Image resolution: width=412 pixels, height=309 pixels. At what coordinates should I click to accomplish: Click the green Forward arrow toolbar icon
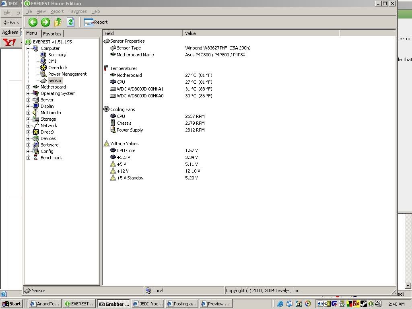tap(45, 22)
